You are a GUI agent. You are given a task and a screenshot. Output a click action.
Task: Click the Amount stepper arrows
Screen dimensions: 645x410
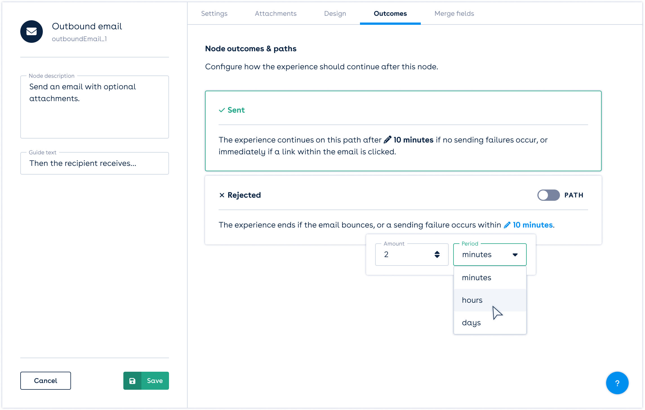[x=437, y=255]
